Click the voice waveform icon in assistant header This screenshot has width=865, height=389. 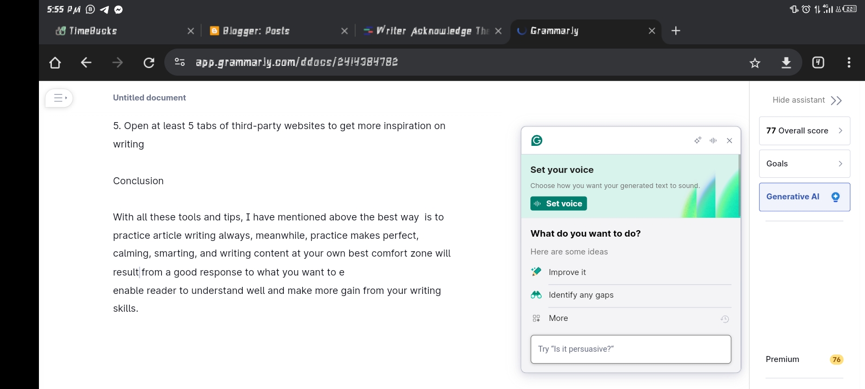tap(713, 140)
